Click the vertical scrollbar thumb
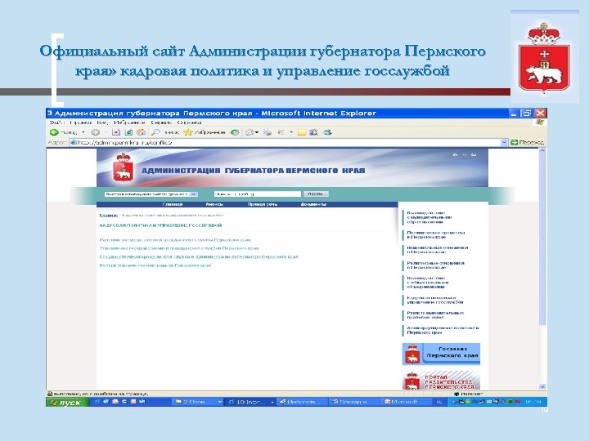The image size is (589, 441). [542, 240]
